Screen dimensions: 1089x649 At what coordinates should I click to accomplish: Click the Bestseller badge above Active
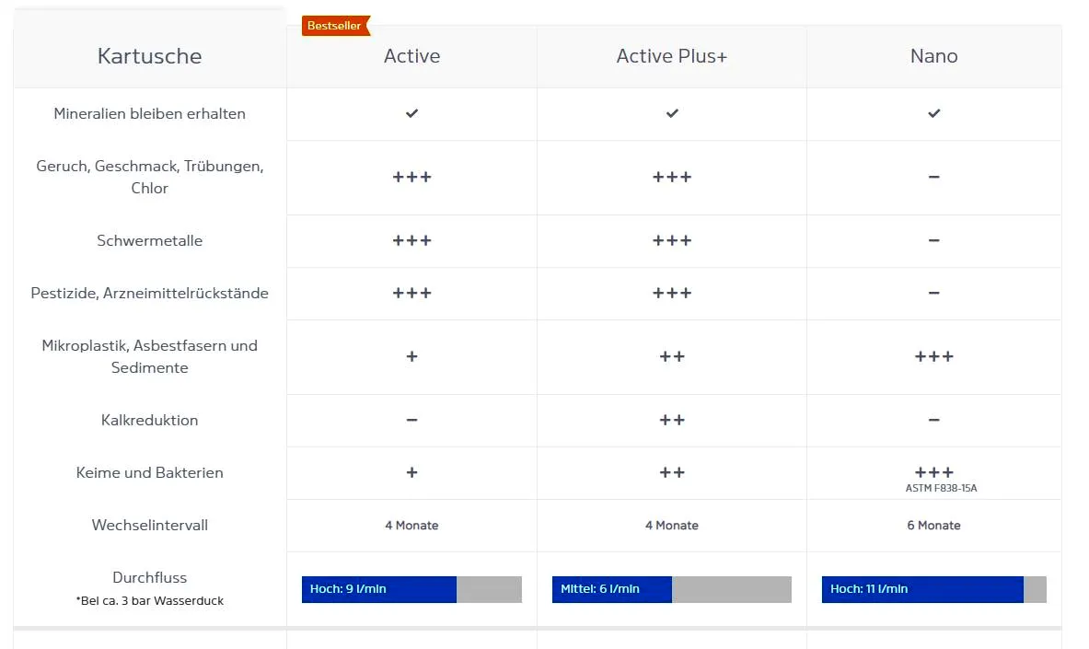[335, 26]
